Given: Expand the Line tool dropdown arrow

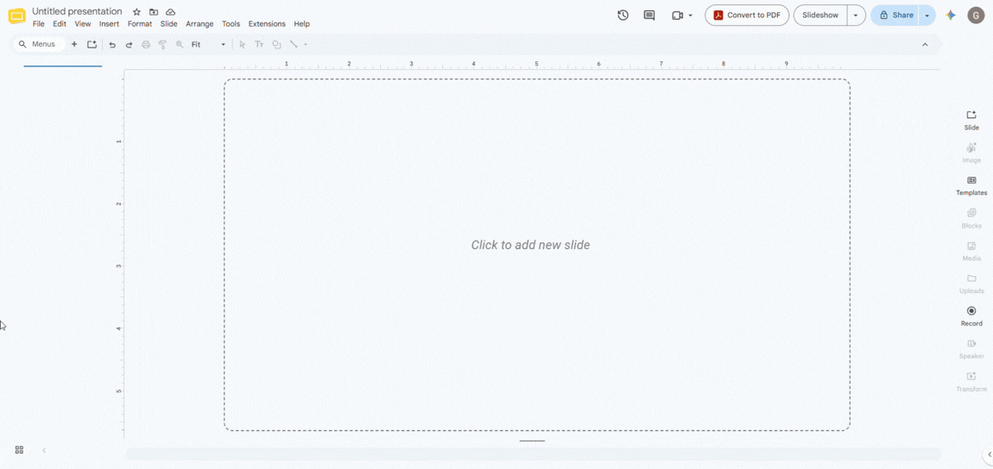Looking at the screenshot, I should [306, 45].
